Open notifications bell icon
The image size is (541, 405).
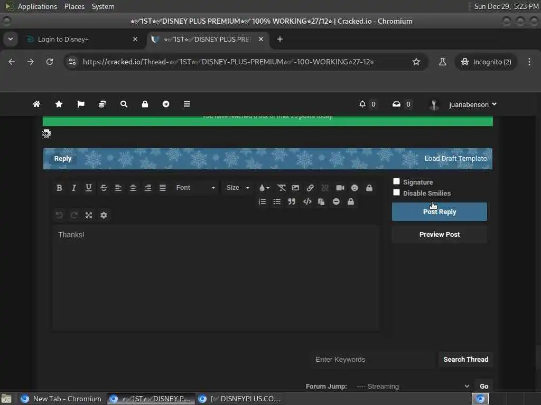pyautogui.click(x=362, y=104)
